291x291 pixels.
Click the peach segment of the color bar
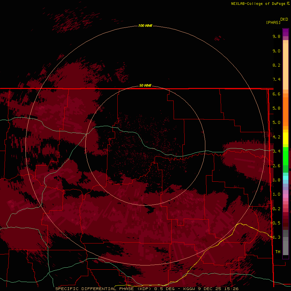pyautogui.click(x=286, y=65)
